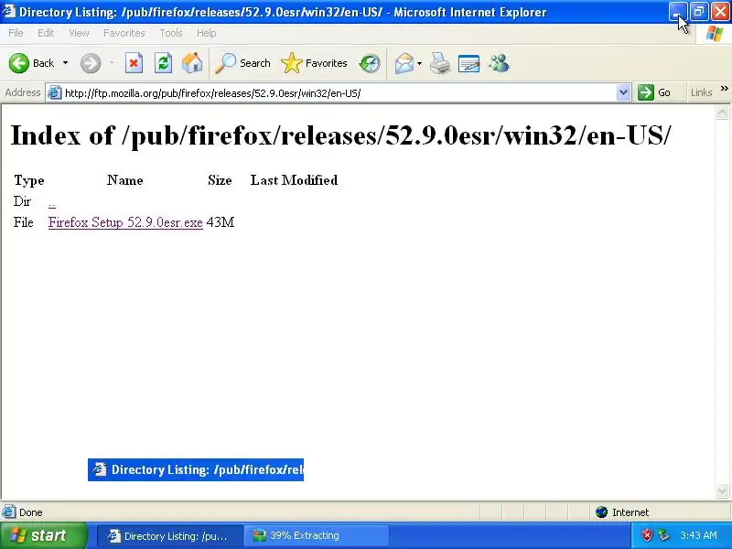732x549 pixels.
Task: Open the History toolbar icon
Action: coord(370,63)
